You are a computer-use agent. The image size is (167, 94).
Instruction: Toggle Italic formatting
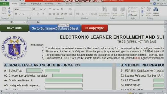(20, 14)
